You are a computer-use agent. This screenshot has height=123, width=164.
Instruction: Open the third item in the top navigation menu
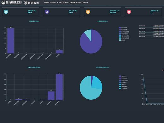pyautogui.click(x=59, y=3)
